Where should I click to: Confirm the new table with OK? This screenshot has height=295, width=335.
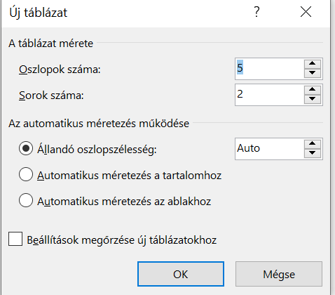(181, 274)
